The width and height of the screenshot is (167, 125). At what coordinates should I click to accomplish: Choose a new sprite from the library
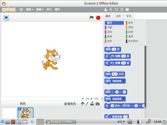[82, 104]
